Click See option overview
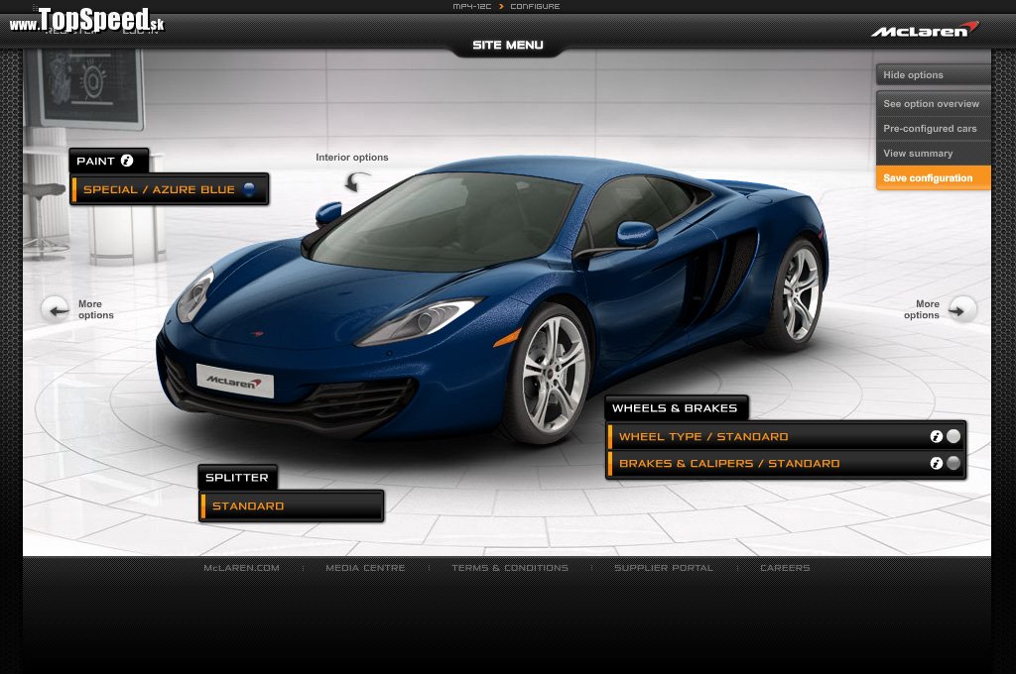Viewport: 1016px width, 674px height. pyautogui.click(x=933, y=104)
